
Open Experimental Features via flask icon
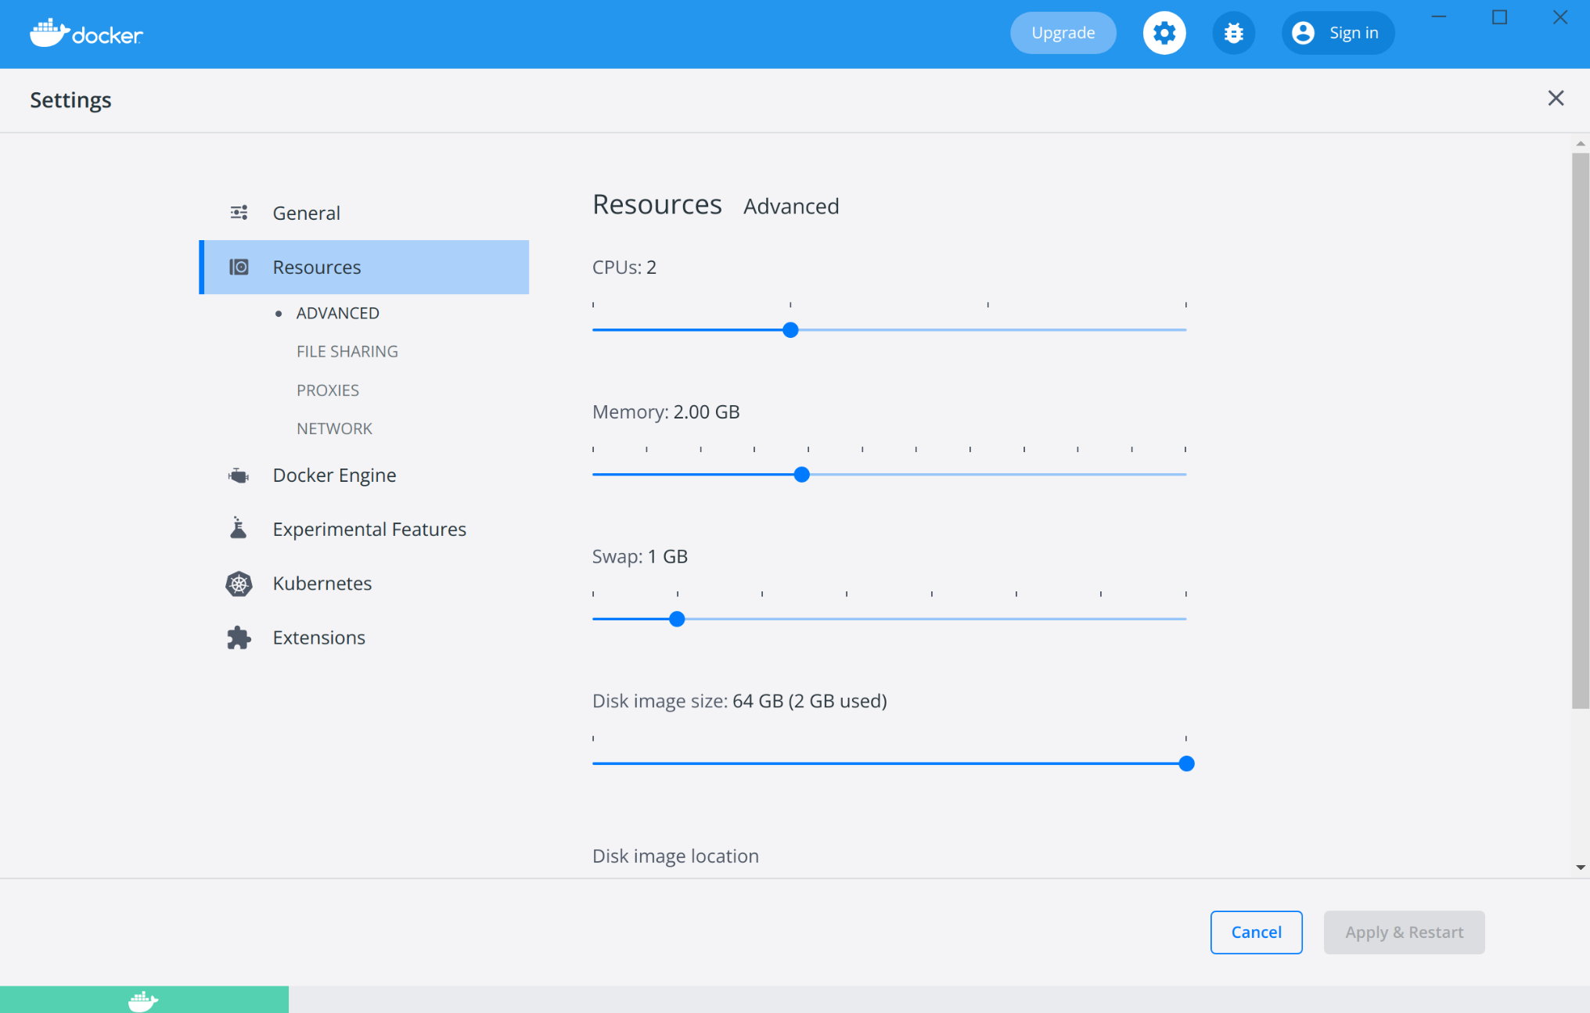pos(238,529)
